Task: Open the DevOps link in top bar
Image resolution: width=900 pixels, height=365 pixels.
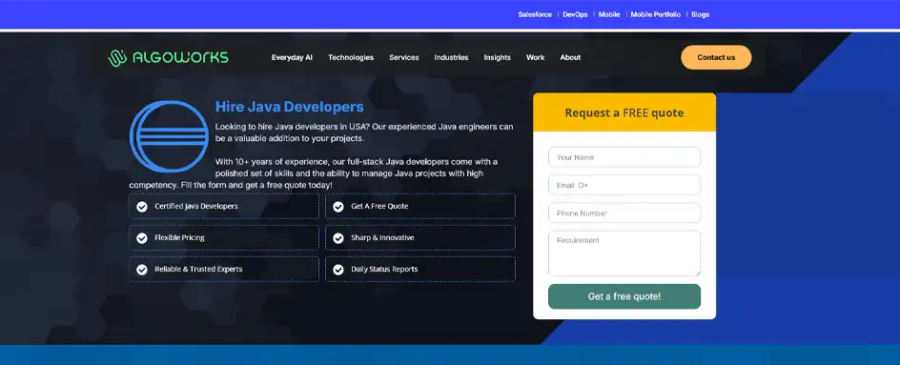Action: (575, 14)
